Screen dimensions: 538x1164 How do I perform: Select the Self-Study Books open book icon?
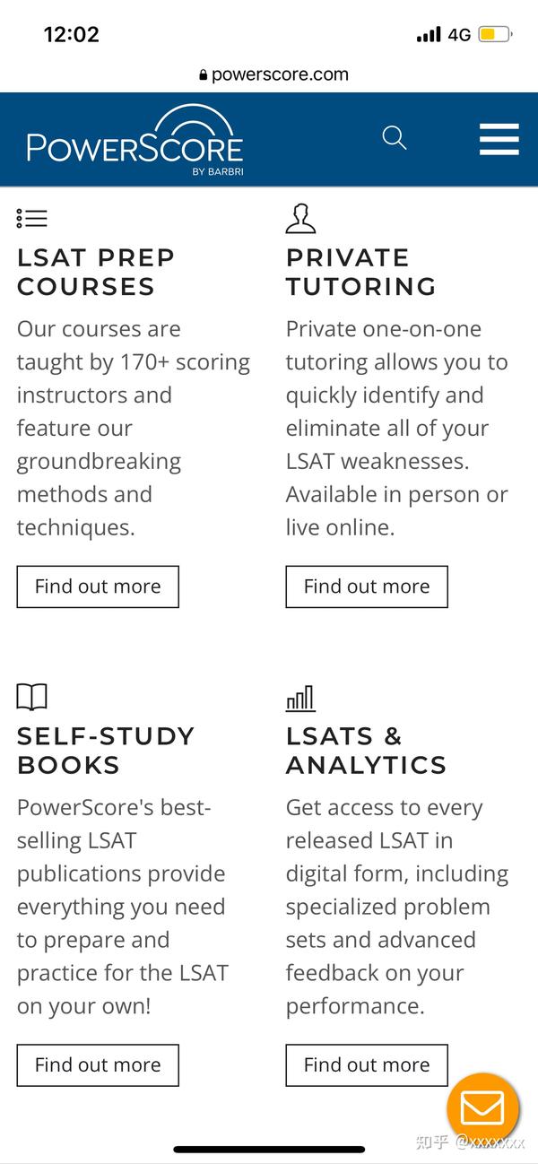[32, 697]
